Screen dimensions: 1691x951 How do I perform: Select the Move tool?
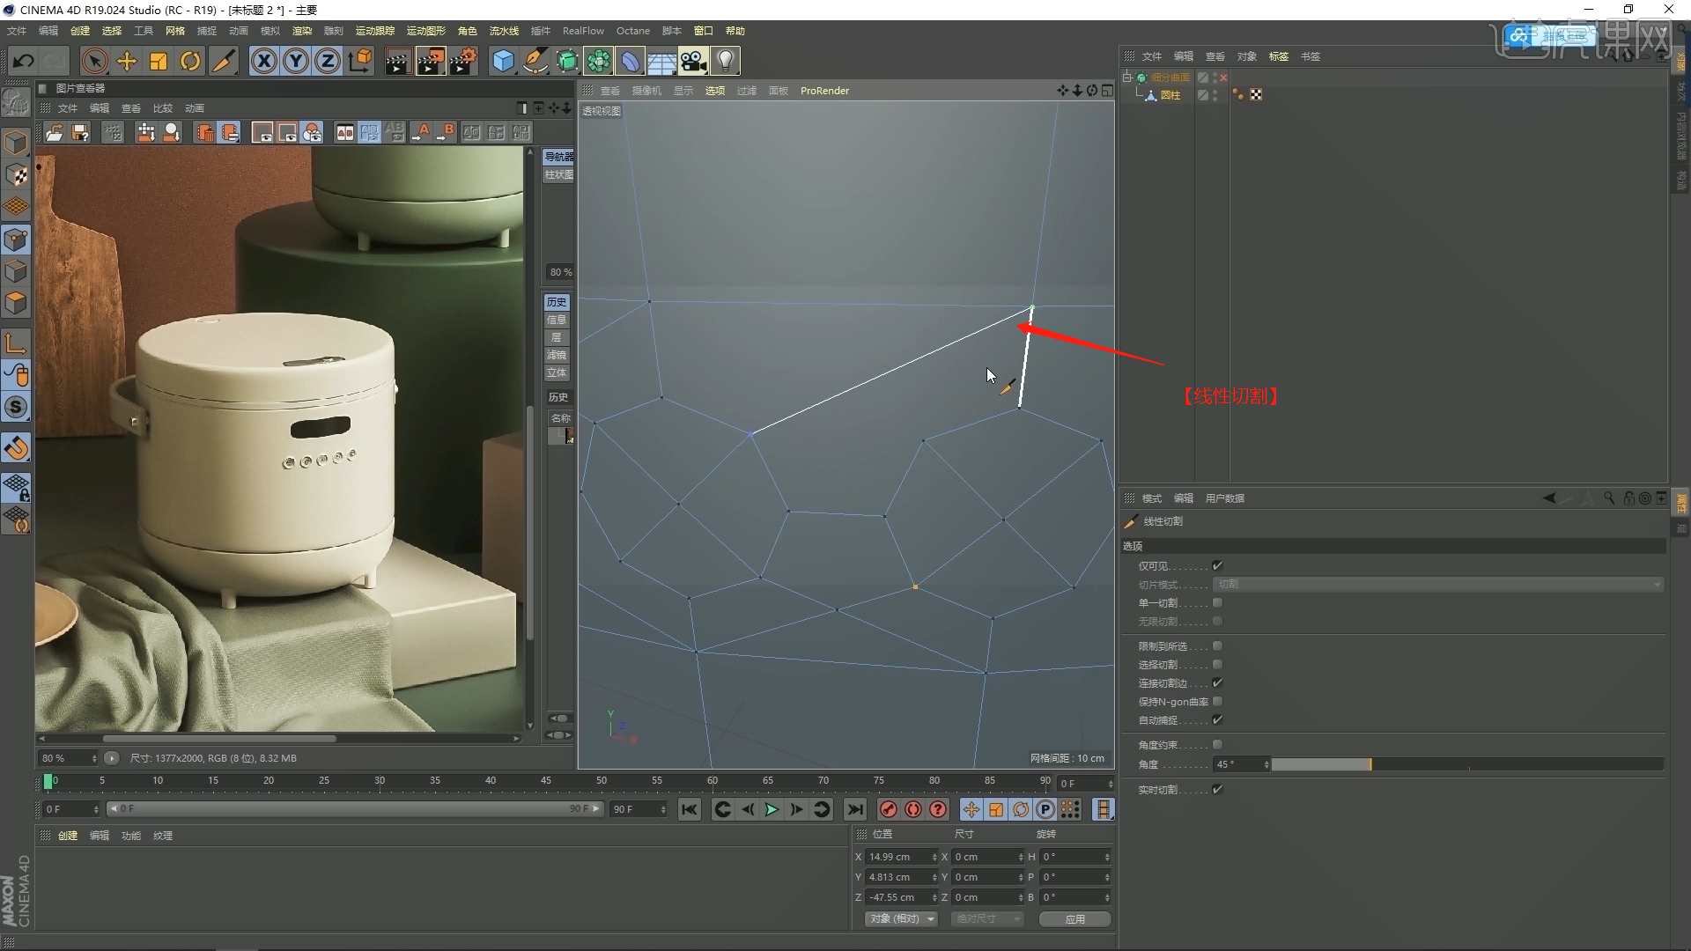127,61
